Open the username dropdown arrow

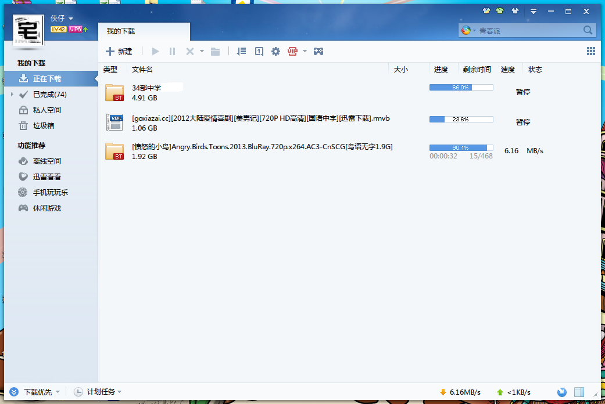point(70,19)
